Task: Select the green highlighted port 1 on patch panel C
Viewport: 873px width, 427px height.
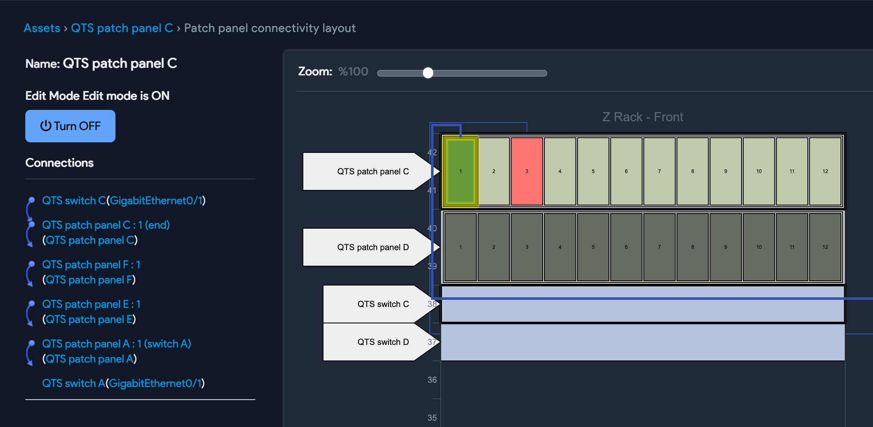Action: (460, 171)
